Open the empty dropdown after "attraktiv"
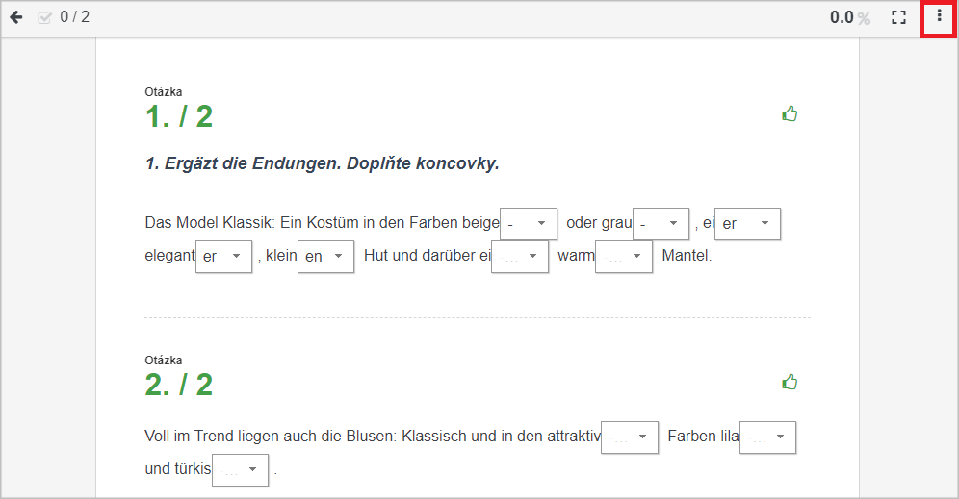The height and width of the screenshot is (499, 959). [630, 437]
